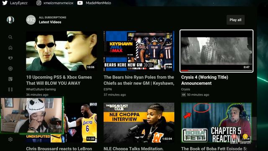The width and height of the screenshot is (268, 151).
Task: Click '37 minutes ago' timestamp
Action: 115,95
